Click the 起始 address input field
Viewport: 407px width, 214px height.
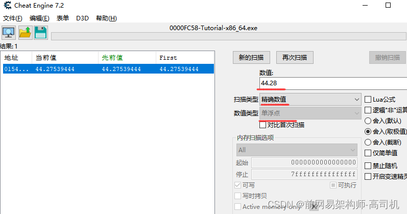(x=304, y=162)
